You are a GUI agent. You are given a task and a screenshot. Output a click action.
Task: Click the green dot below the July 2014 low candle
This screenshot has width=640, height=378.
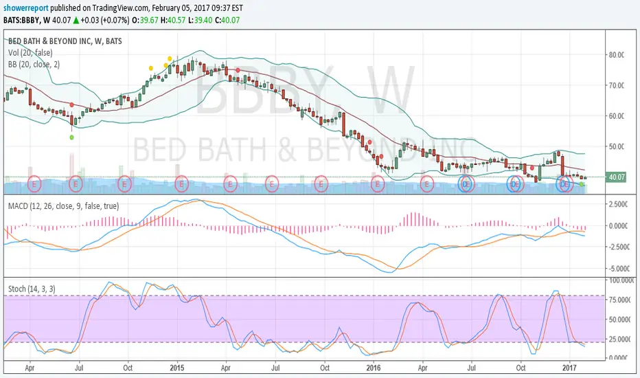pyautogui.click(x=72, y=137)
